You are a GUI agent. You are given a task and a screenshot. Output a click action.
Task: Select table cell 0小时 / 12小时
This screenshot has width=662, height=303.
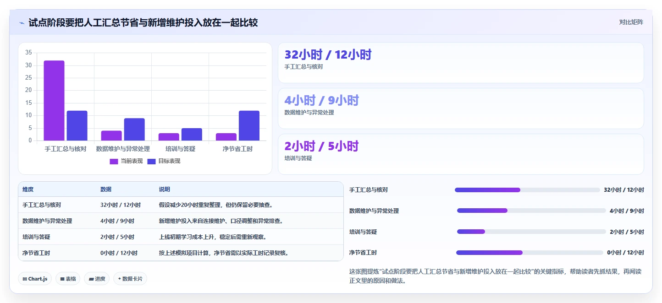click(119, 253)
